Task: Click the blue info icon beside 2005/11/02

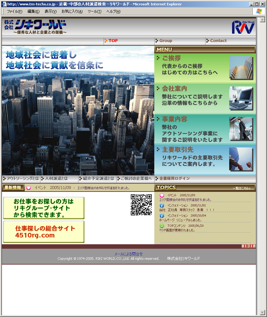Action: tap(162, 206)
